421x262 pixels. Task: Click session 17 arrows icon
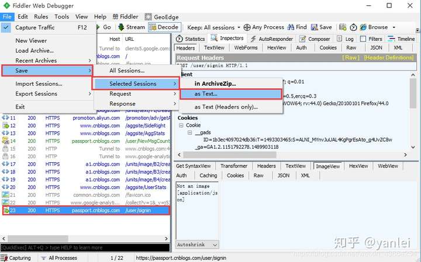coord(5,164)
